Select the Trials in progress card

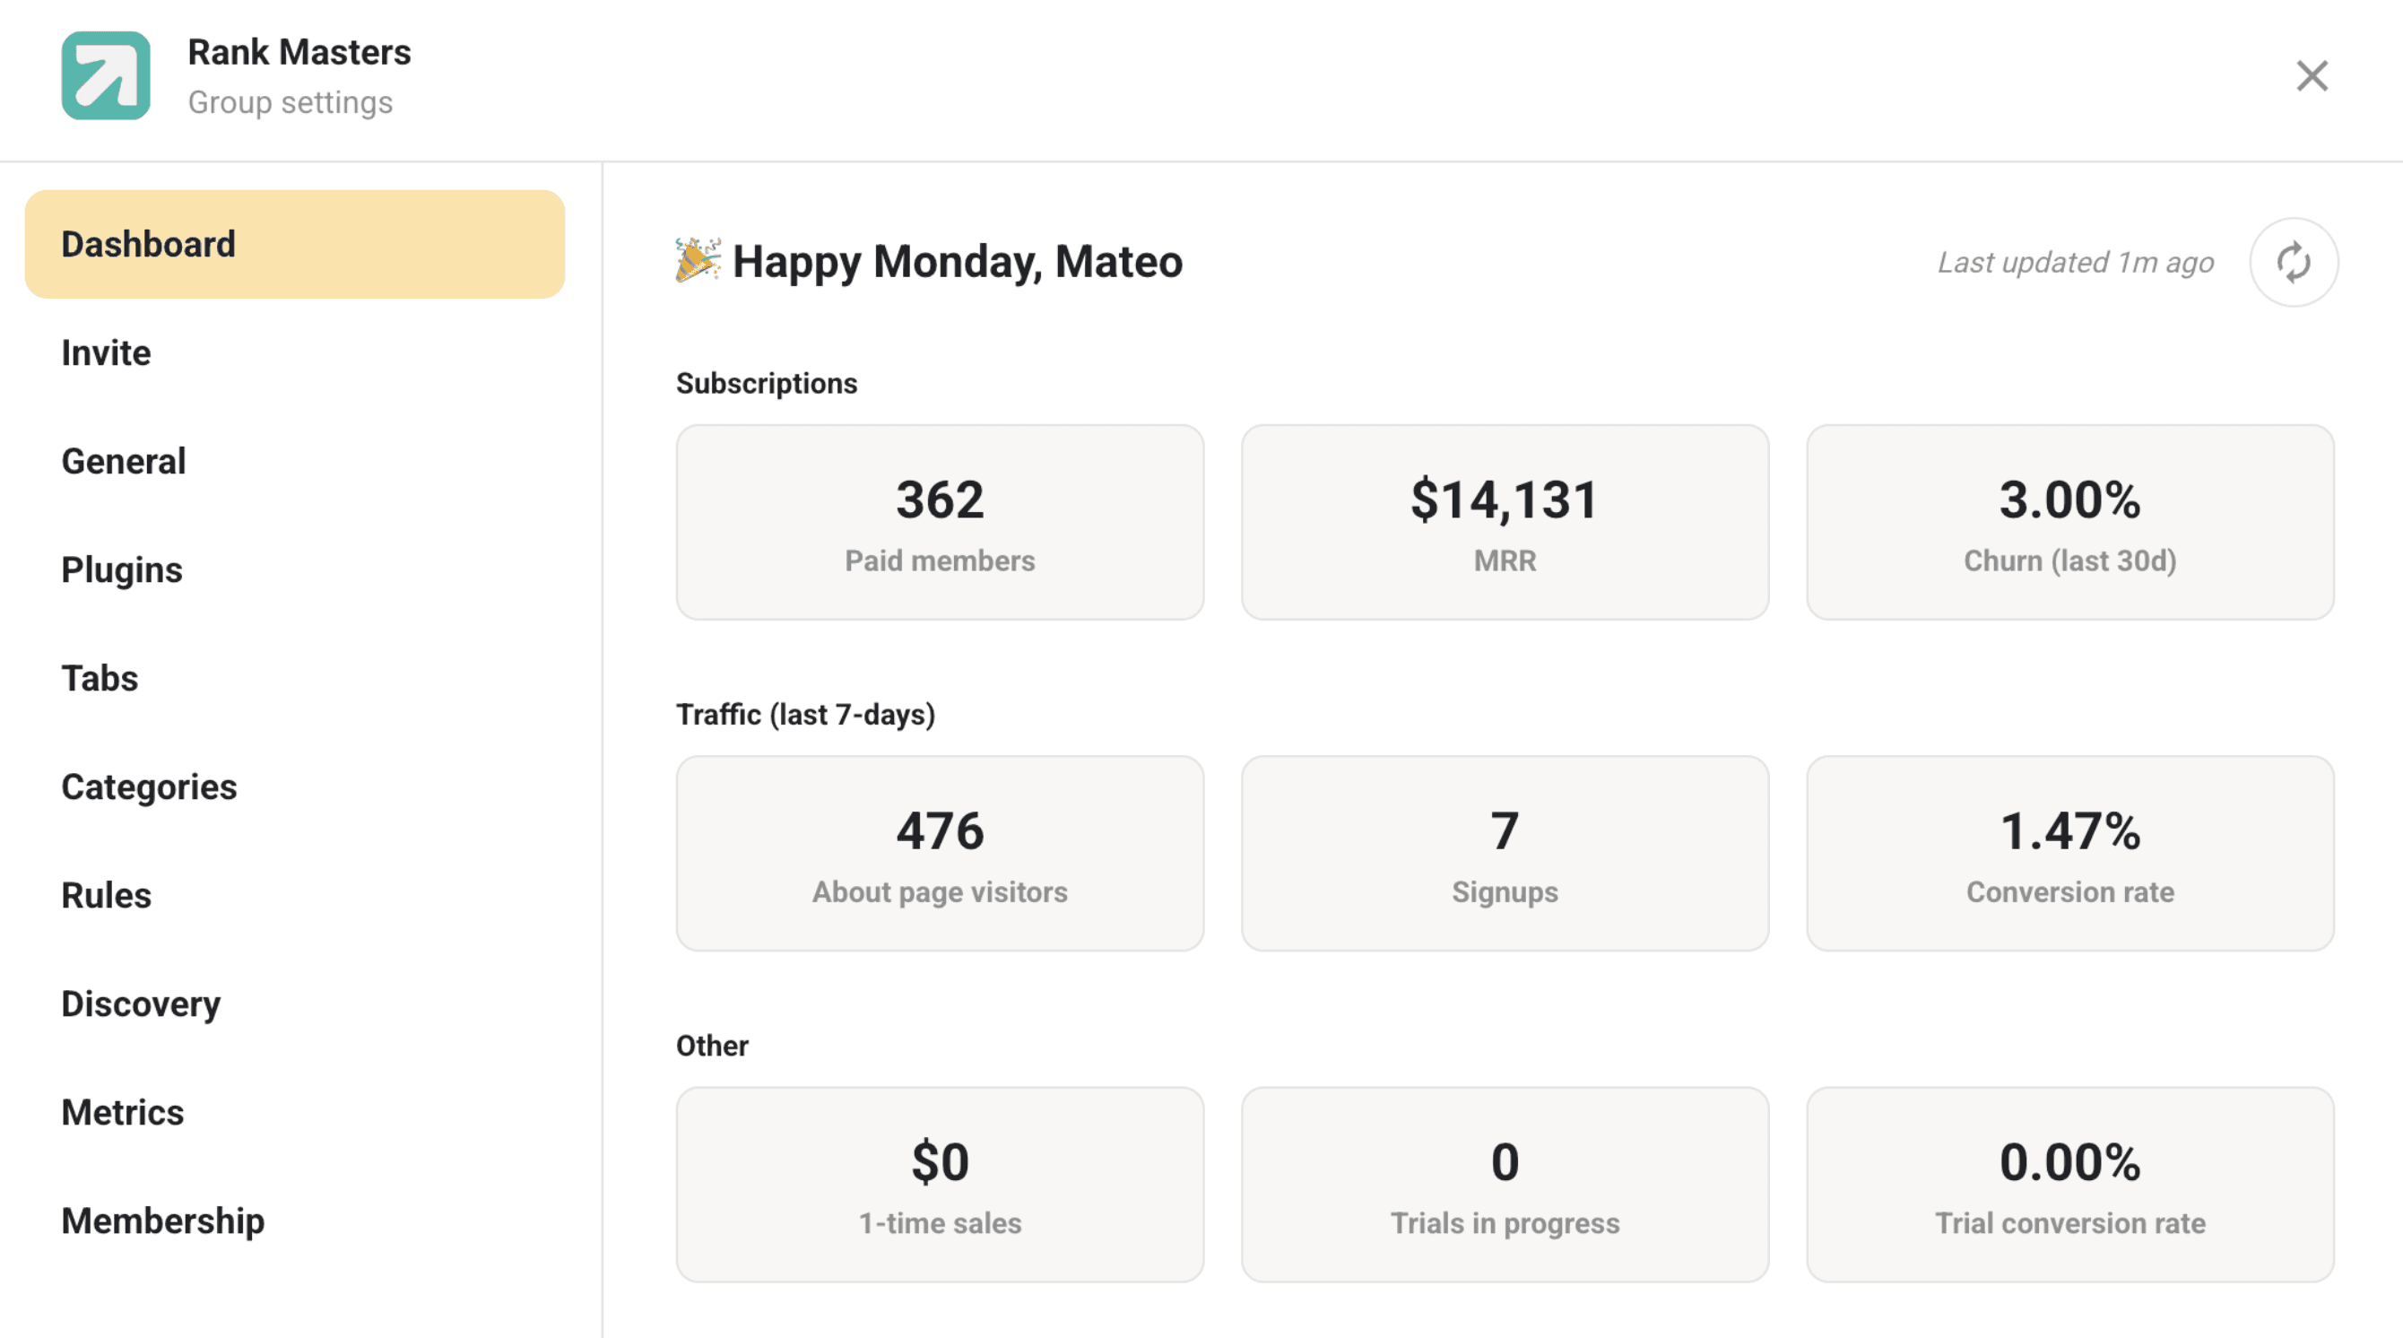(1504, 1185)
